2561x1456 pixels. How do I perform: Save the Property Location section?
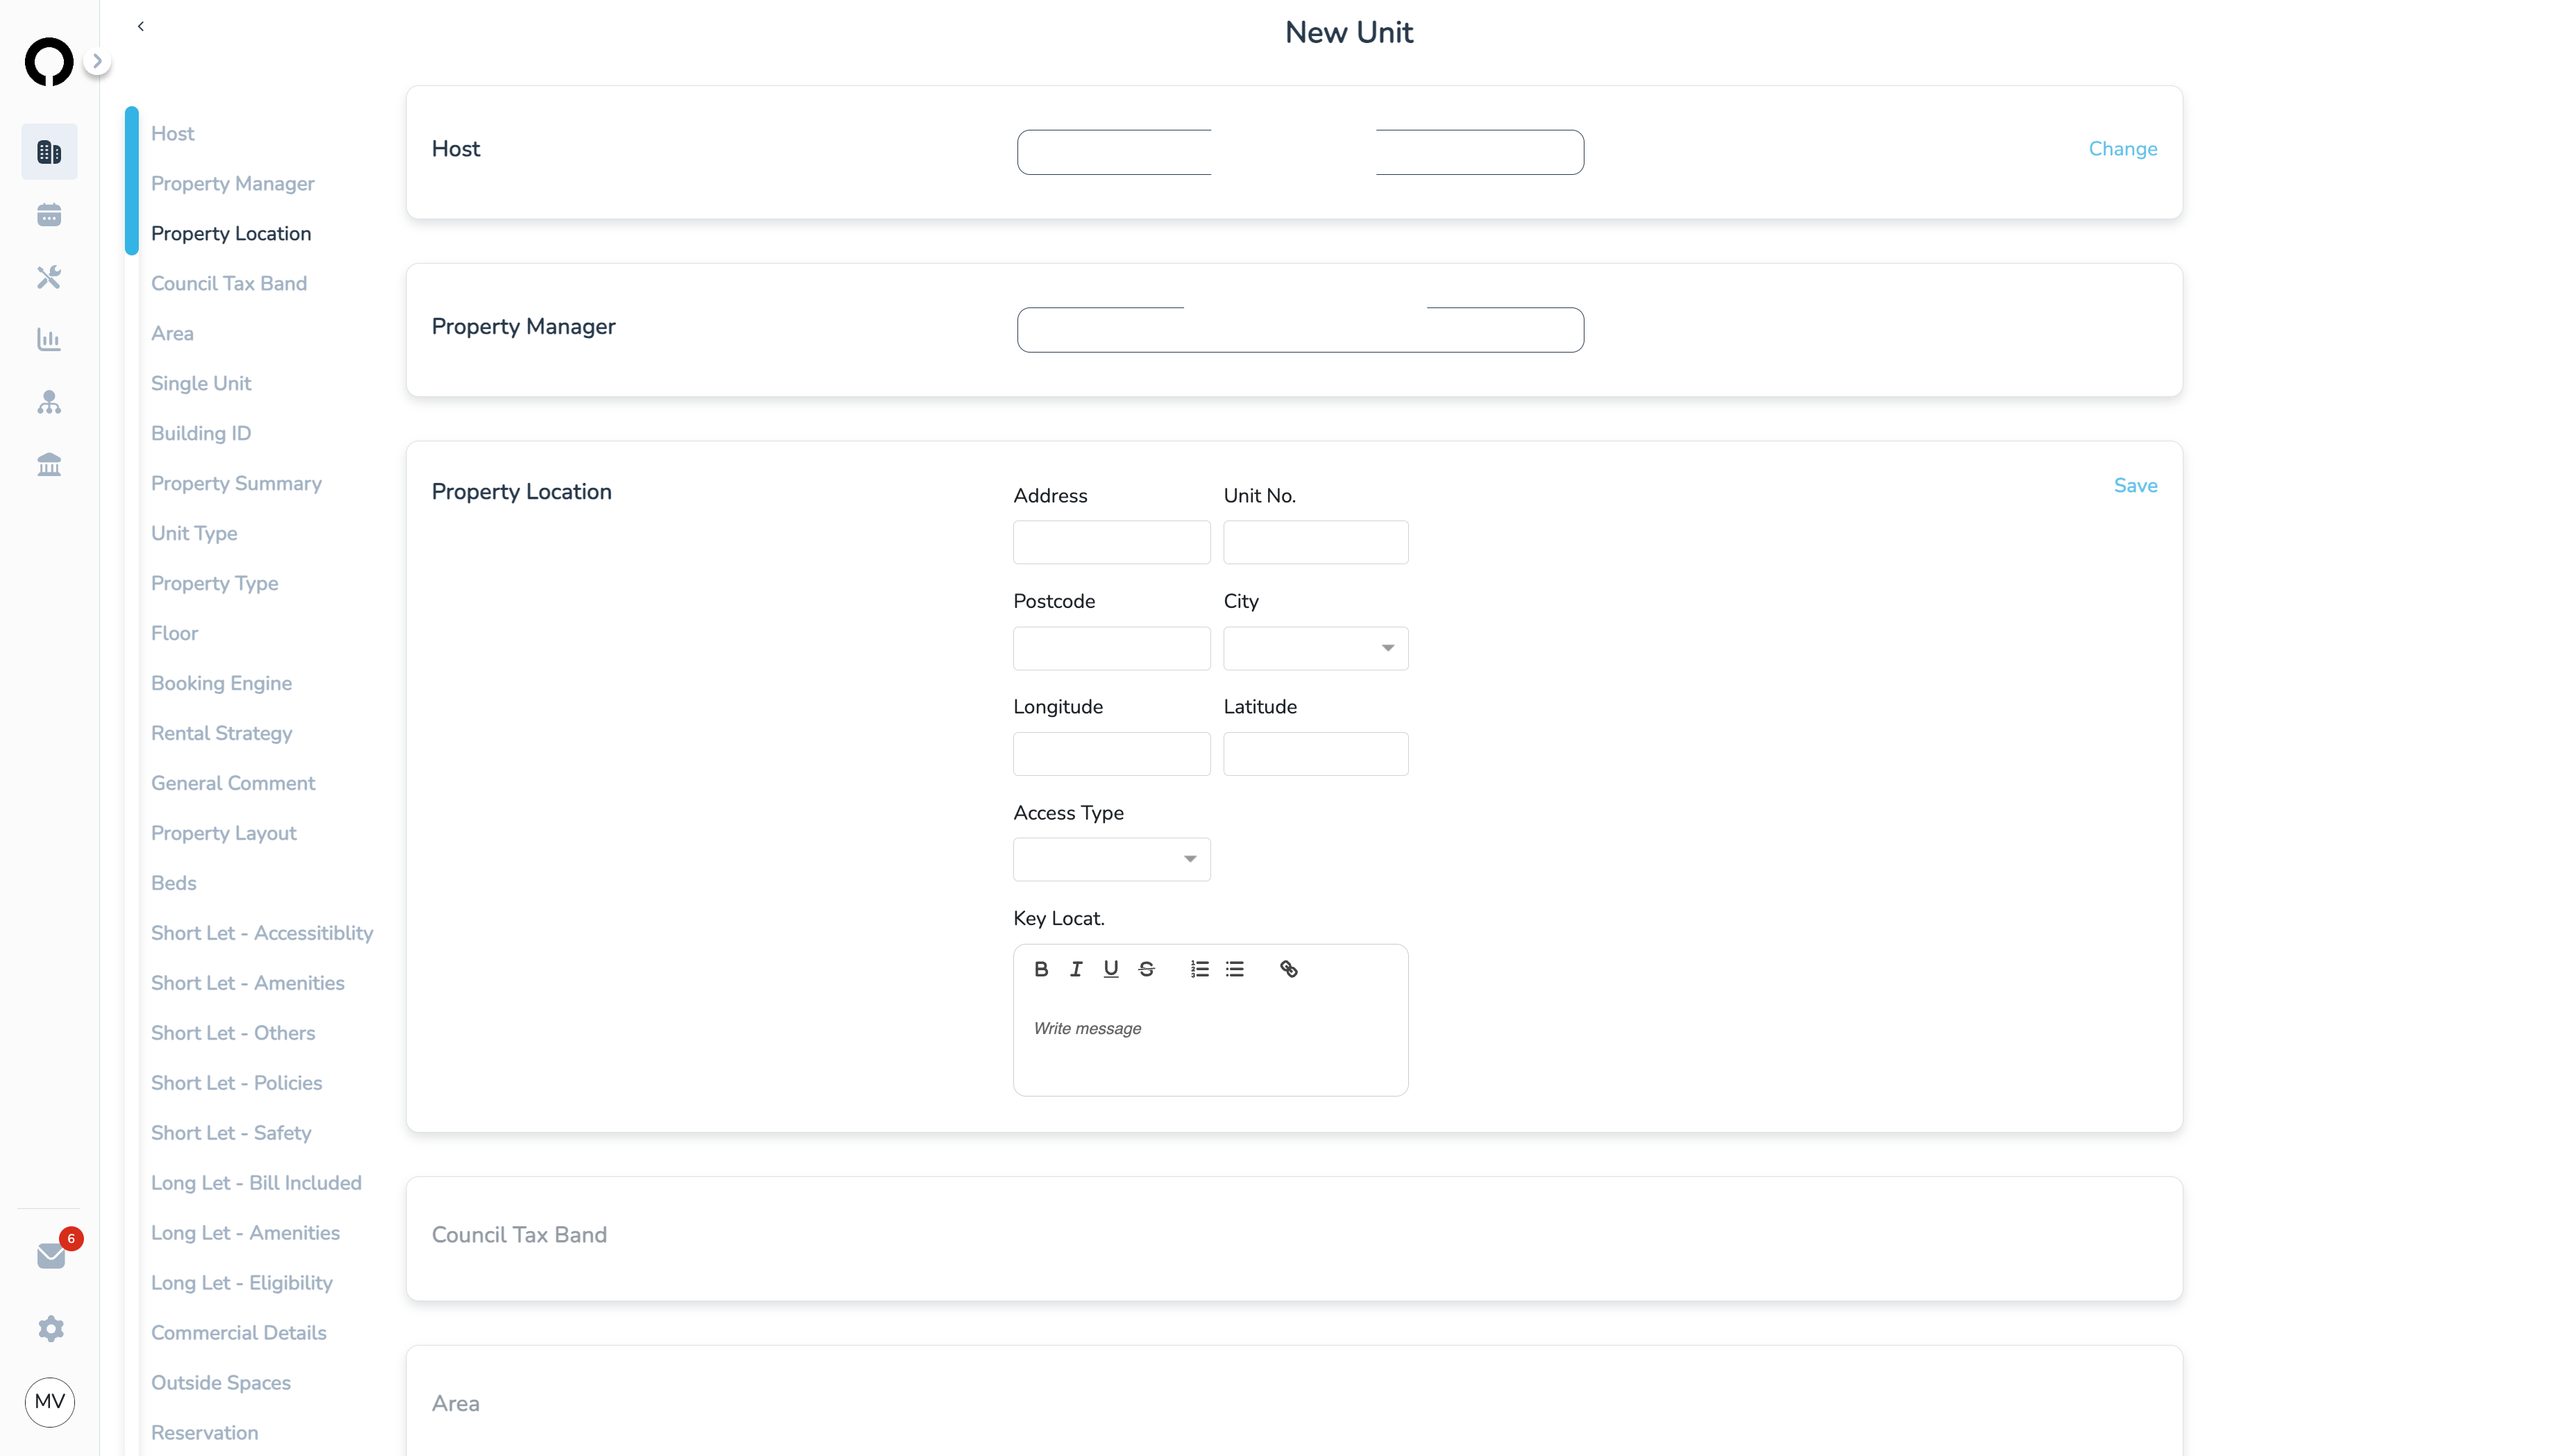tap(2135, 486)
